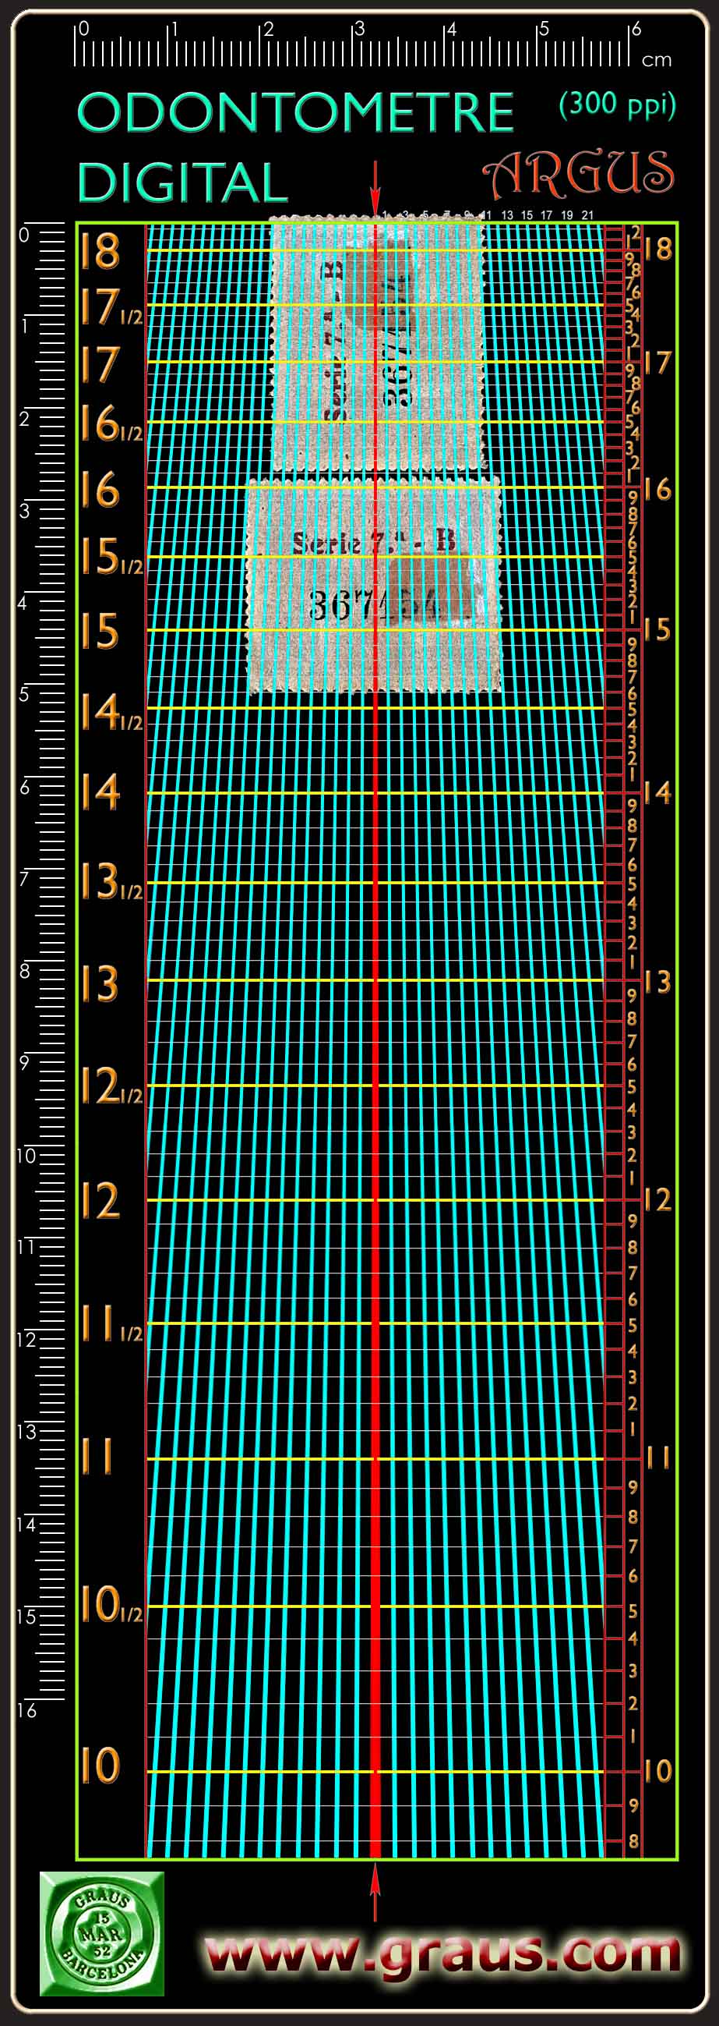This screenshot has height=2026, width=719.
Task: Click the large 14 label on the left gauge scale
Action: click(x=100, y=792)
